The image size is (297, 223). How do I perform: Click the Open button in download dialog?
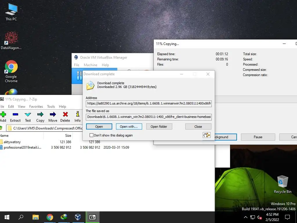click(x=99, y=127)
